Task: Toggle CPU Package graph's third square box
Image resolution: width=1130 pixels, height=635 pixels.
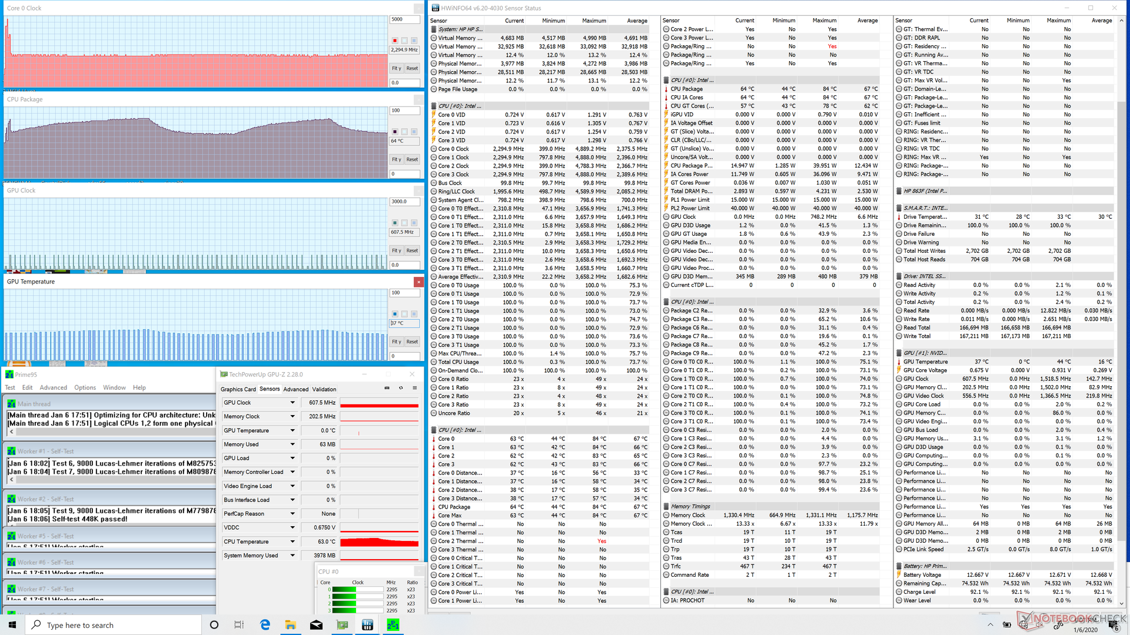Action: 414,132
